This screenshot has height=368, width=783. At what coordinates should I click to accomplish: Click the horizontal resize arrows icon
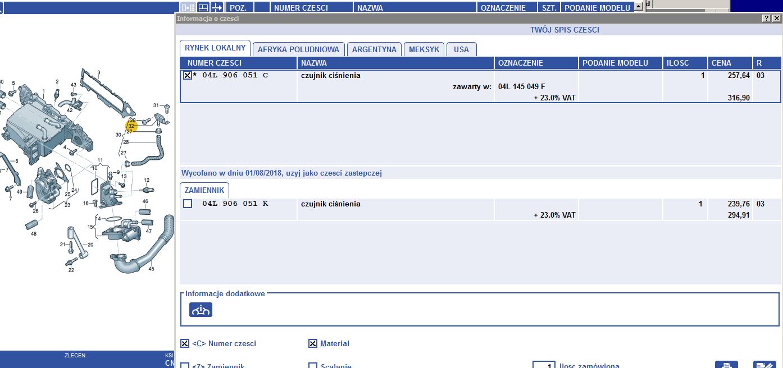216,7
